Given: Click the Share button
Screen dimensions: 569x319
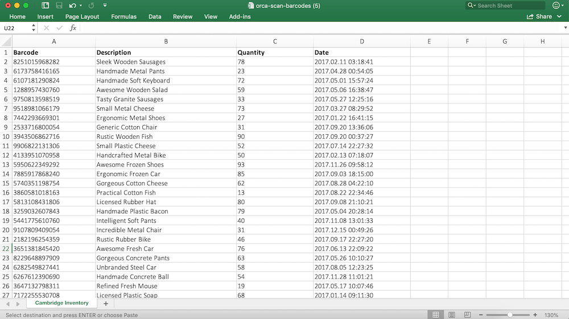Looking at the screenshot, I should (x=539, y=16).
